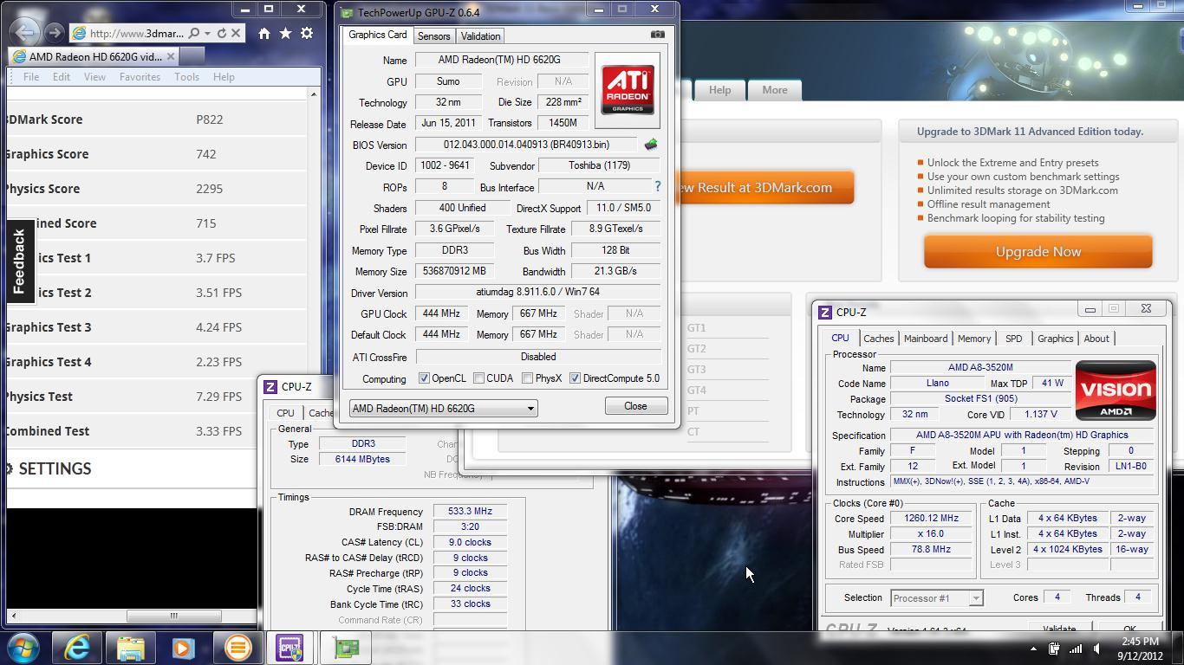The width and height of the screenshot is (1184, 665).
Task: Stop loading the page in Internet Explorer
Action: (x=236, y=33)
